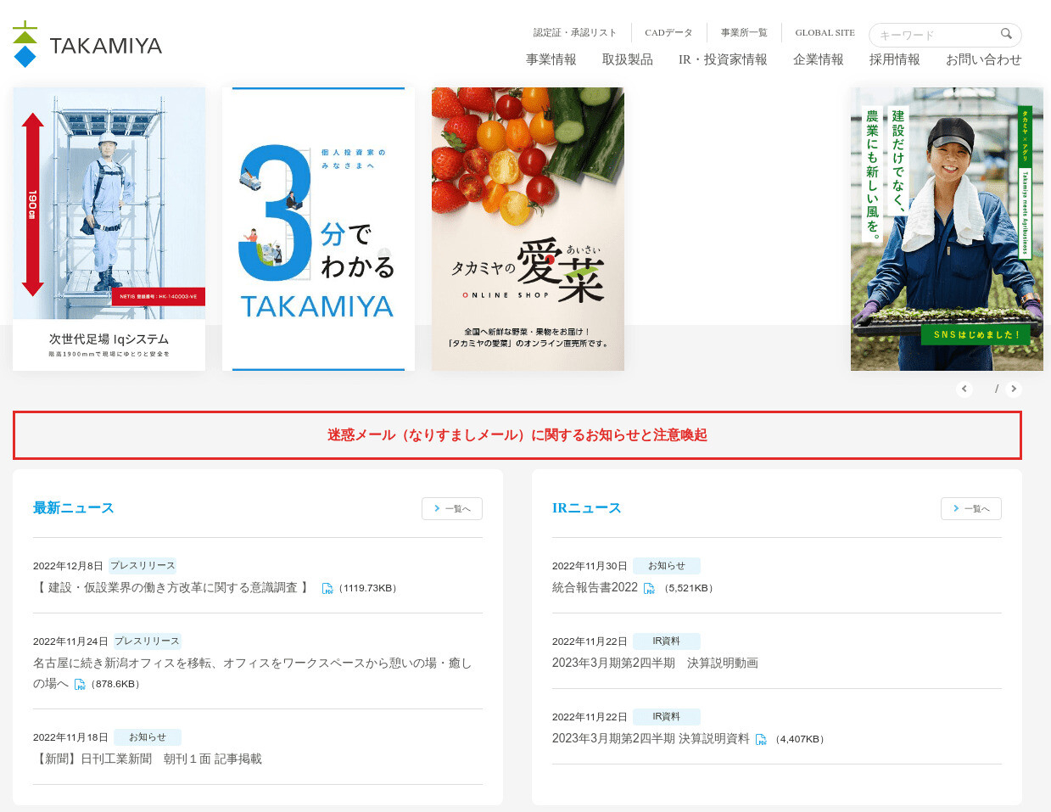Open タカミヤの愛菜 online shop banner

528,229
